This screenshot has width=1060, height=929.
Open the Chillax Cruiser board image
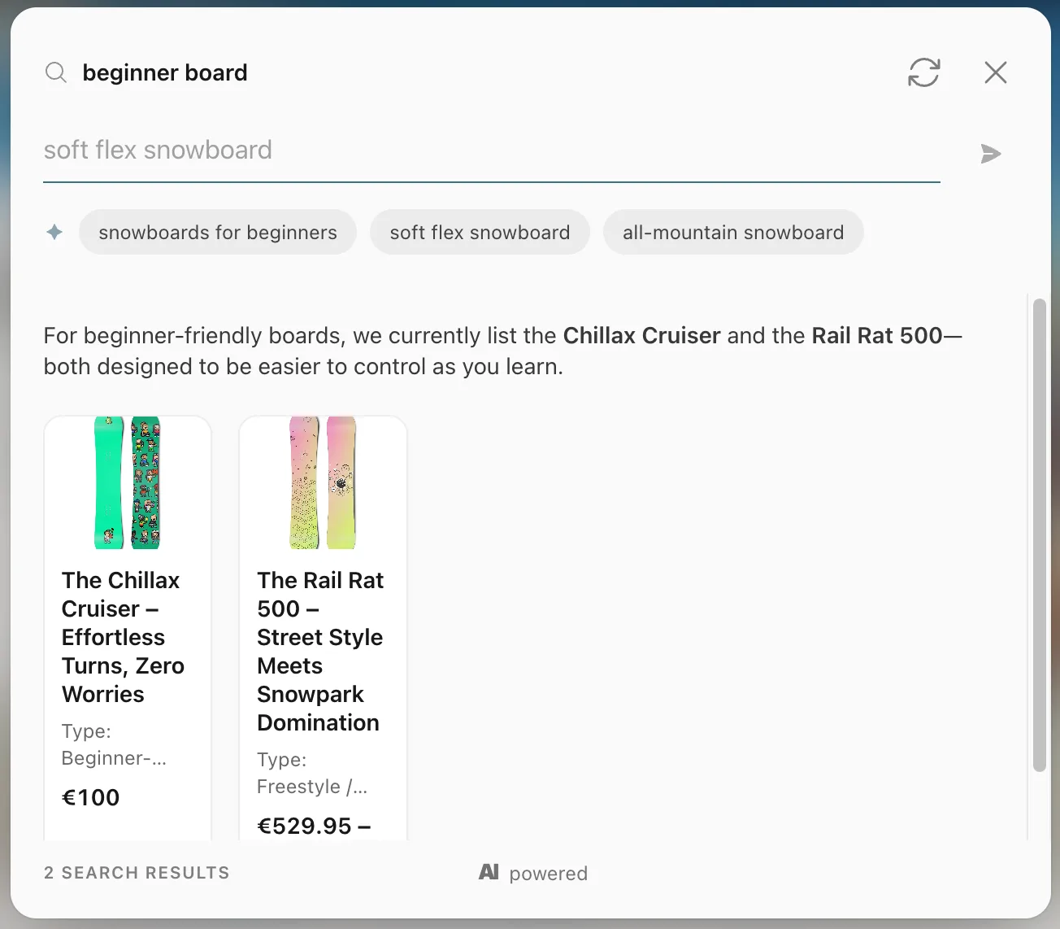[128, 482]
